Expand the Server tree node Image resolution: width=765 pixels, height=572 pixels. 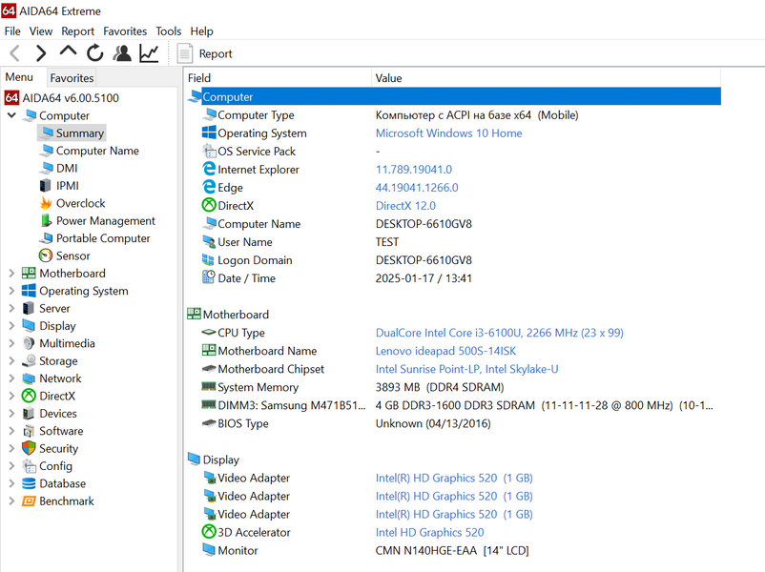[11, 308]
